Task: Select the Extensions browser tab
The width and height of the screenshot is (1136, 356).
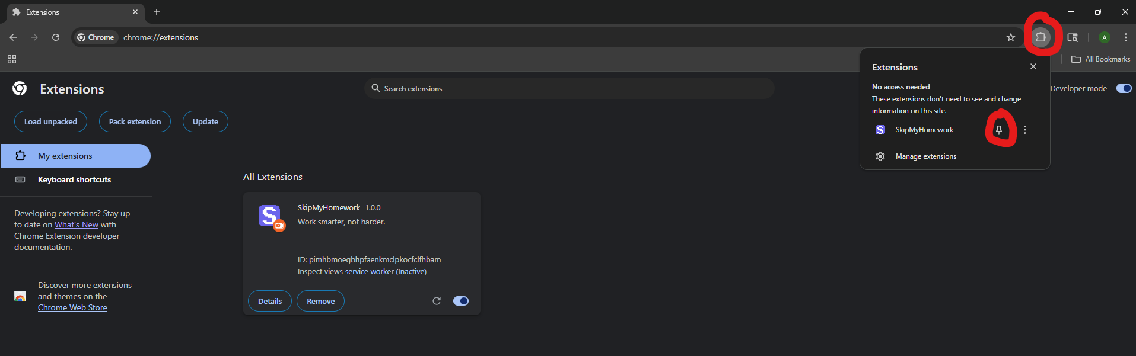Action: (x=75, y=12)
